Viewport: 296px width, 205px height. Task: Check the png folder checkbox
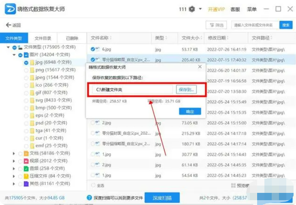click(x=26, y=70)
